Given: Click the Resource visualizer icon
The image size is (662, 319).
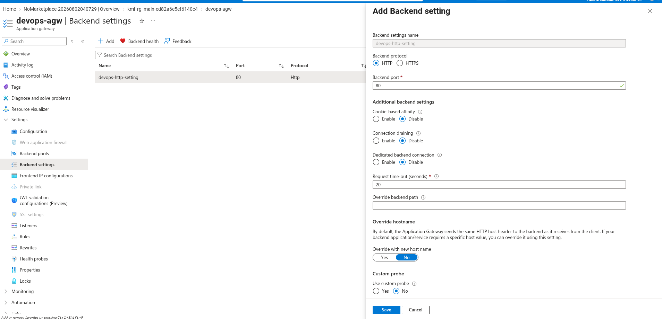Looking at the screenshot, I should pos(6,109).
